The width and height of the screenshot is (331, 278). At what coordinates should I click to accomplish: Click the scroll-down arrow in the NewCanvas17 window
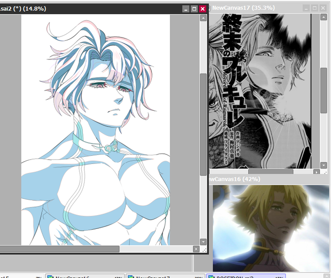[x=324, y=165]
